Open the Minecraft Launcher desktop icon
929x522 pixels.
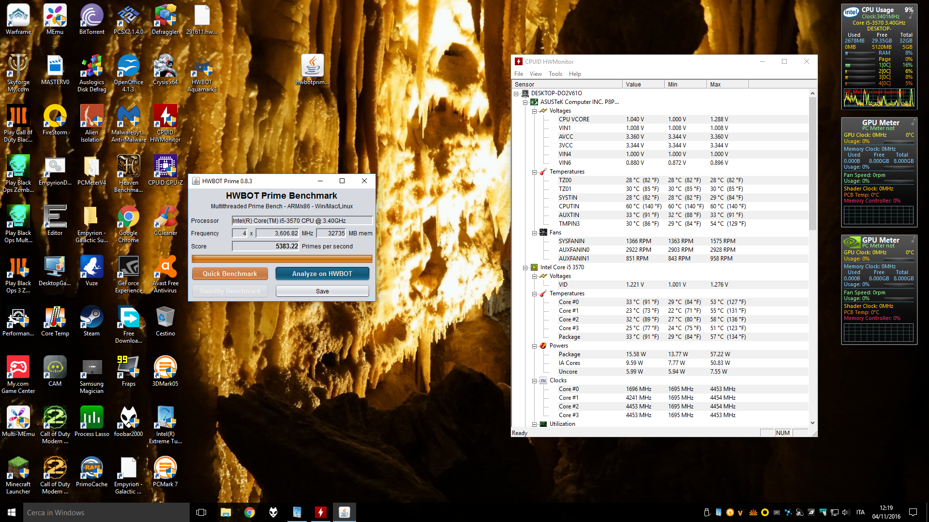pyautogui.click(x=18, y=476)
